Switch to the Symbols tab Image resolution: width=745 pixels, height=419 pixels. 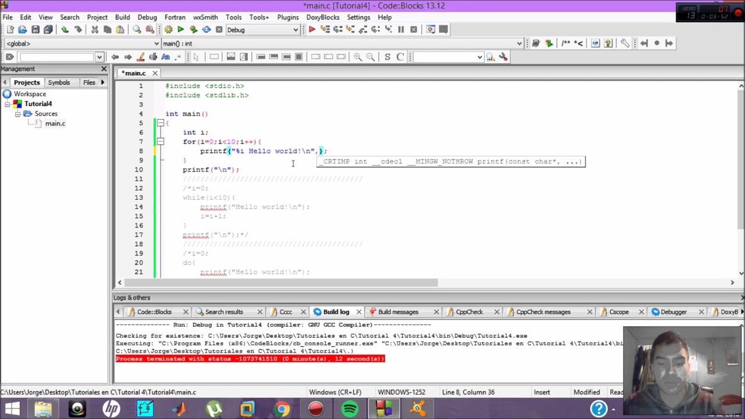59,83
